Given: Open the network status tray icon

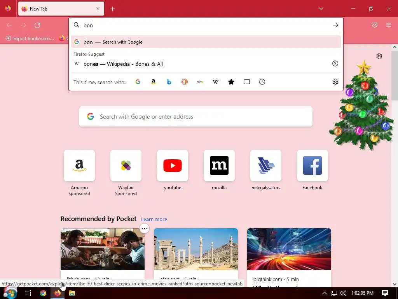Looking at the screenshot, I should pyautogui.click(x=334, y=293).
